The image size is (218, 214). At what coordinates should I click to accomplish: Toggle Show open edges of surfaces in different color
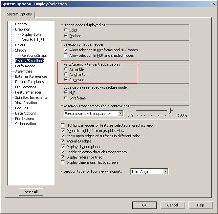[x=63, y=136]
